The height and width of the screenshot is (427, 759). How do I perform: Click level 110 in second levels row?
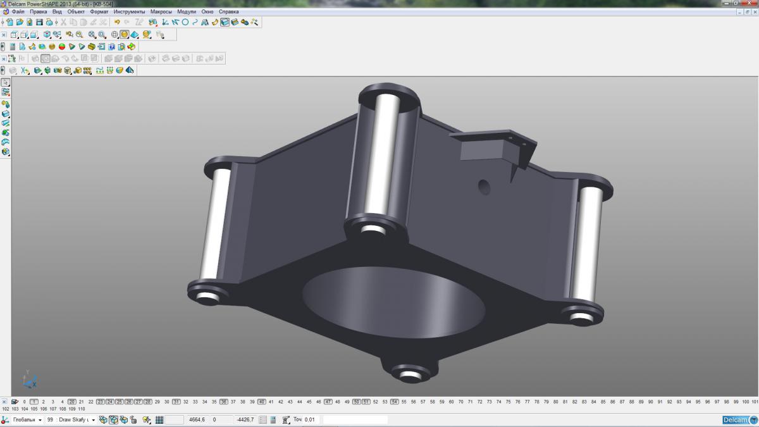[x=82, y=409]
